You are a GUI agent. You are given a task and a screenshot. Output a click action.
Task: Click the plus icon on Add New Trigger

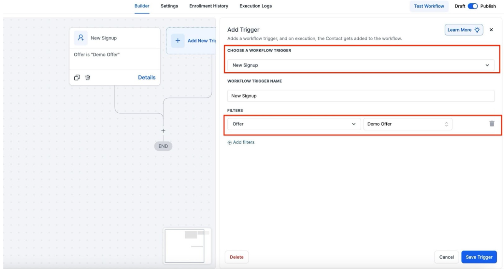point(178,41)
